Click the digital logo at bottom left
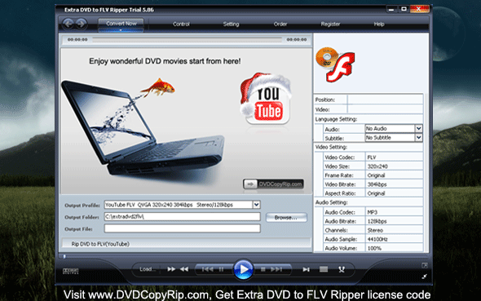The image size is (481, 301). click(71, 271)
